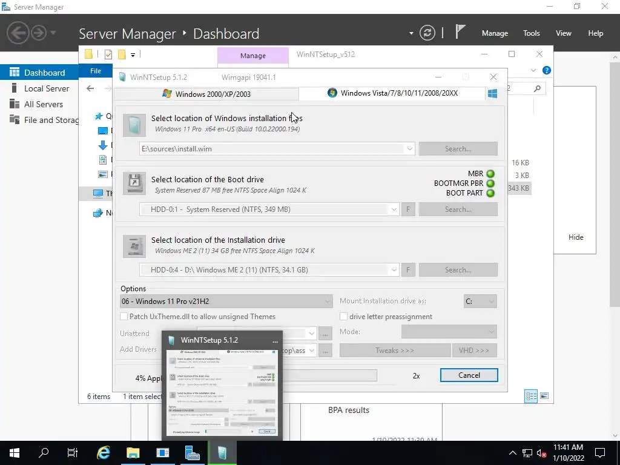Click the Explorer search magnifier icon
This screenshot has width=620, height=465.
[x=537, y=88]
